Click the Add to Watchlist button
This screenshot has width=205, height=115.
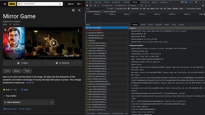coord(26,102)
